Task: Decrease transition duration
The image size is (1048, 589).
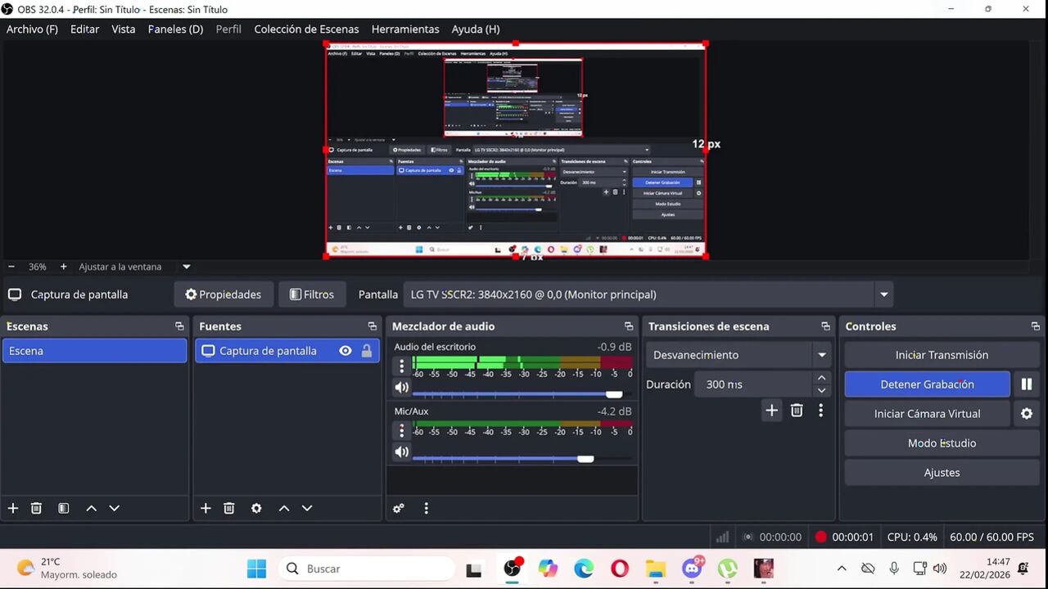Action: (821, 390)
